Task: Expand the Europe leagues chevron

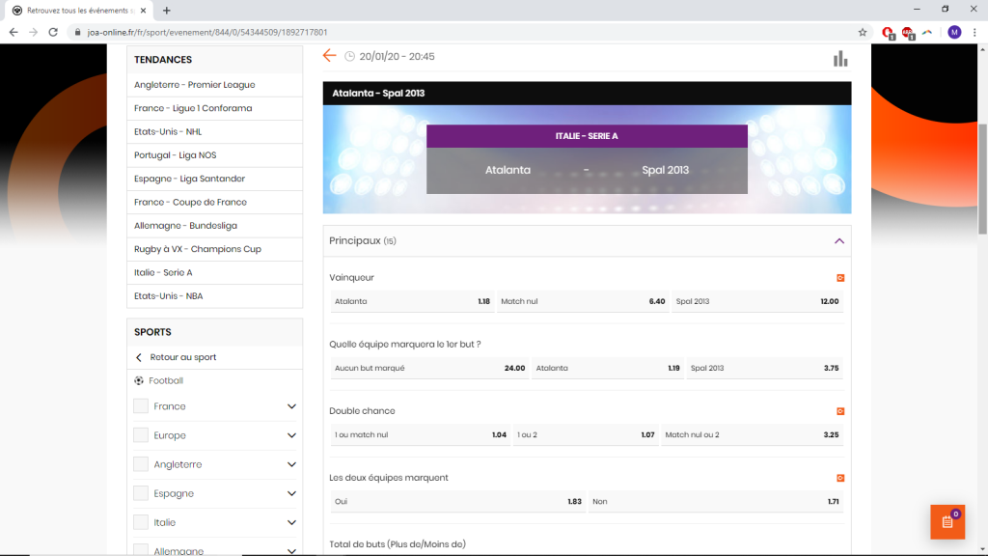Action: 291,435
